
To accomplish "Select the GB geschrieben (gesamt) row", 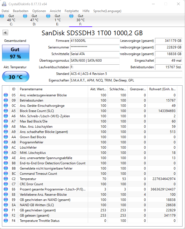I will 90,210.
